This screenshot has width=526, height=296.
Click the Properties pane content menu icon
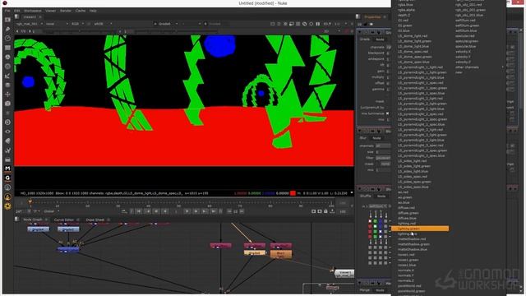[358, 16]
